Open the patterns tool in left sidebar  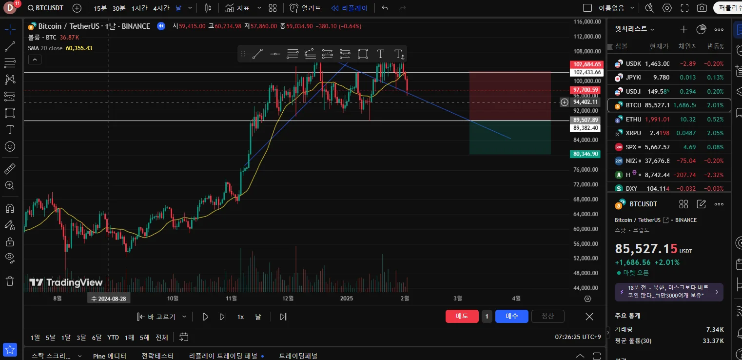tap(10, 80)
